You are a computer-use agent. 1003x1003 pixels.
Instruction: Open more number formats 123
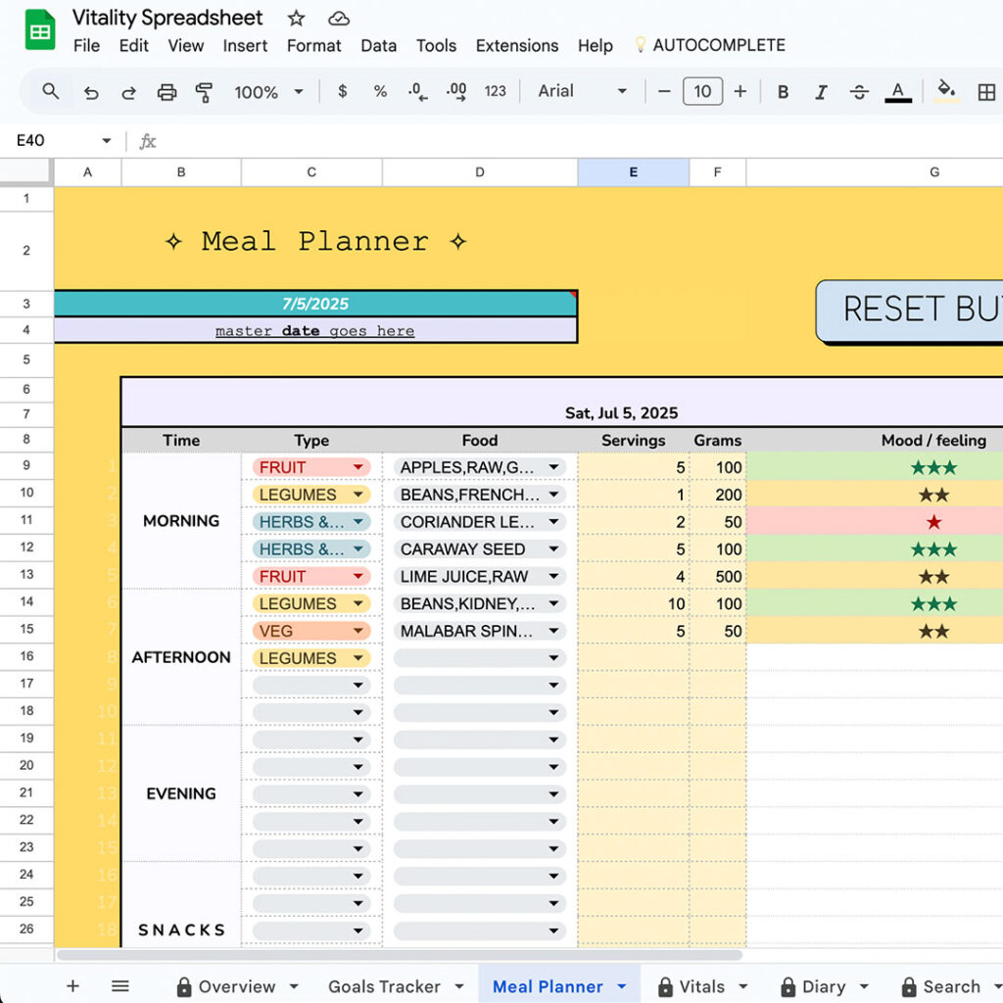click(495, 91)
